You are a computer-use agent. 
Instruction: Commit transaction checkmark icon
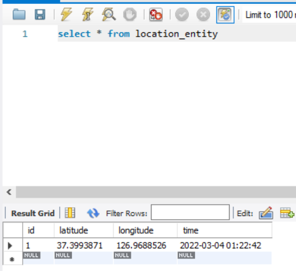(182, 15)
